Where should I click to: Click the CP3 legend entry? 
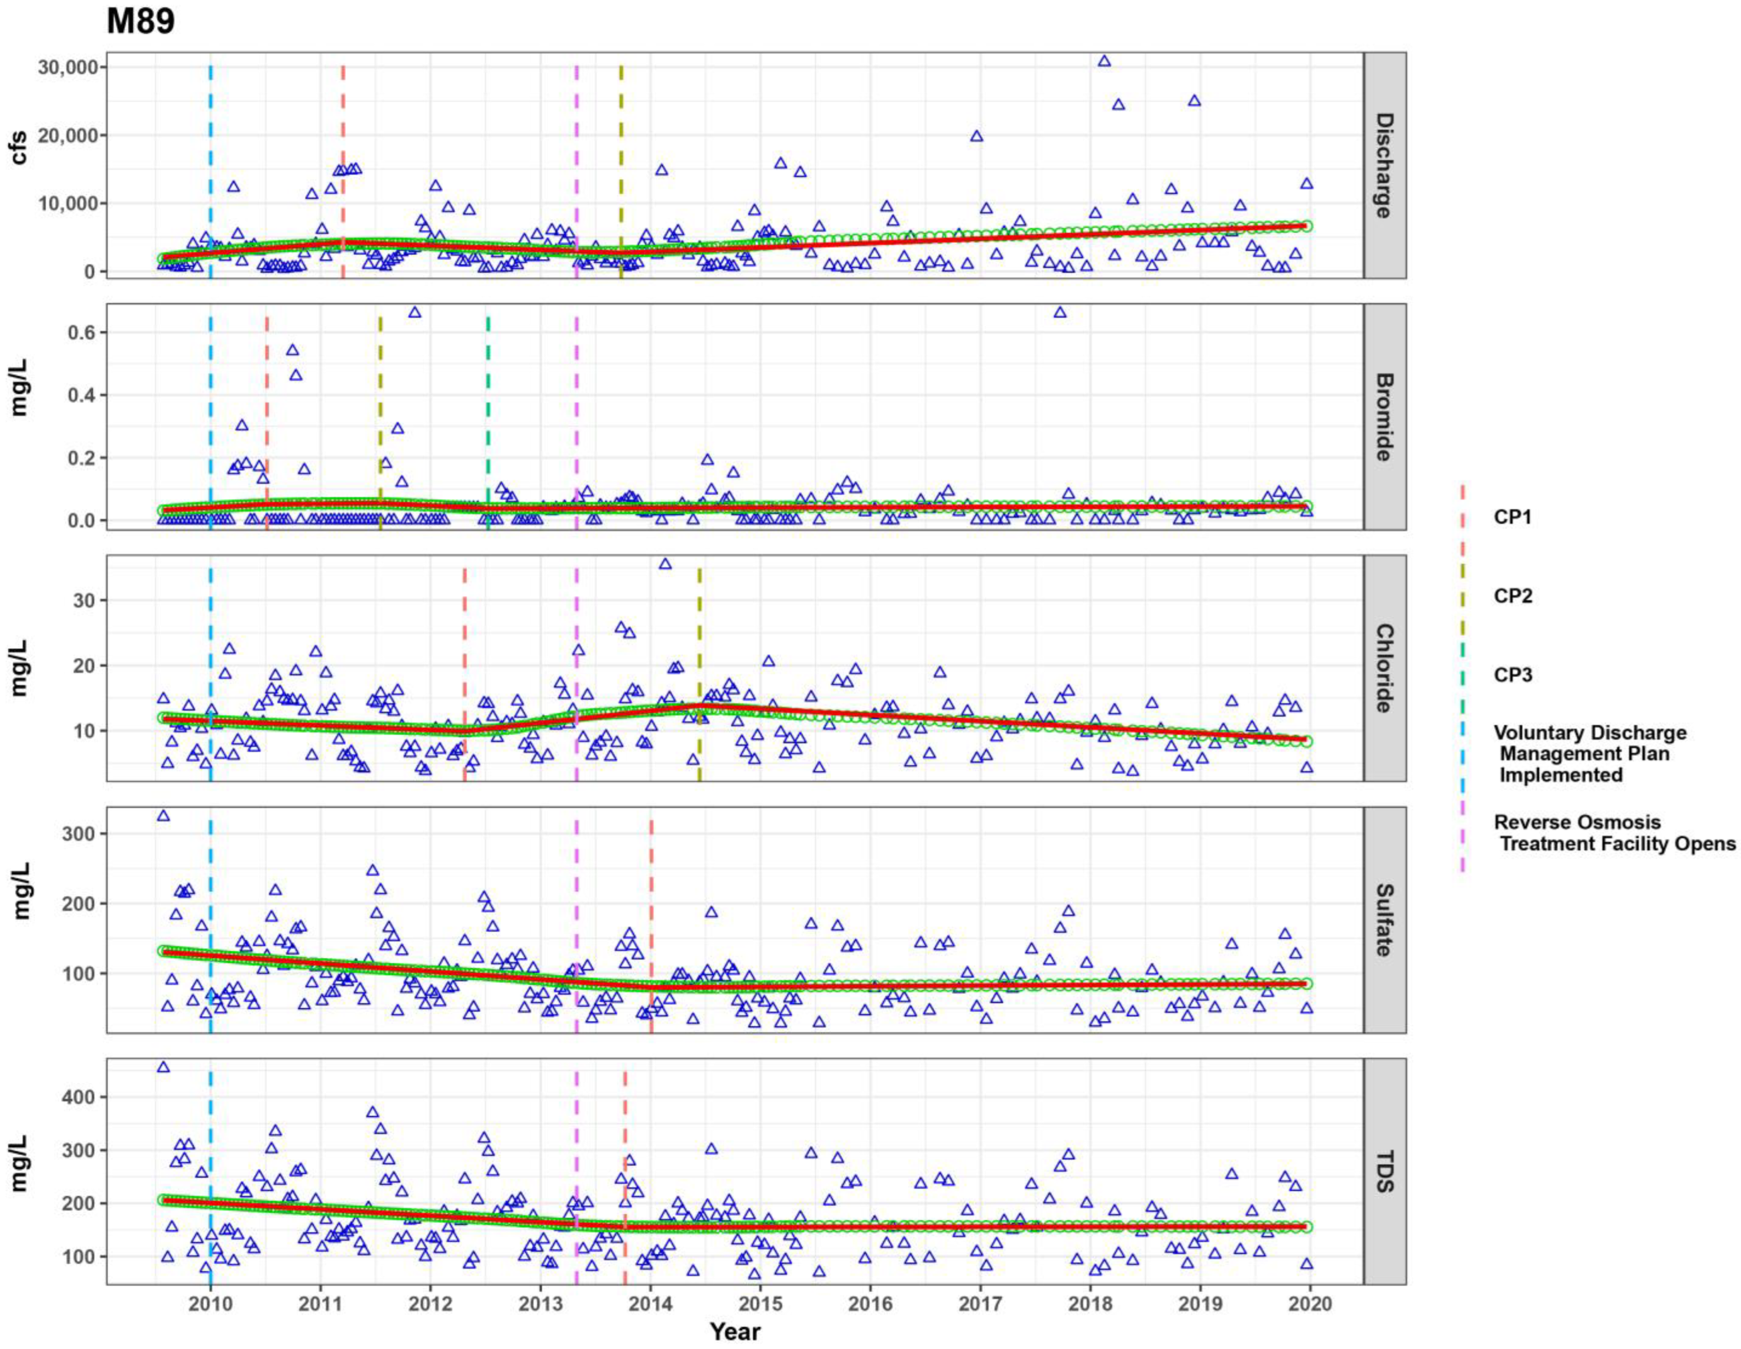tap(1512, 675)
